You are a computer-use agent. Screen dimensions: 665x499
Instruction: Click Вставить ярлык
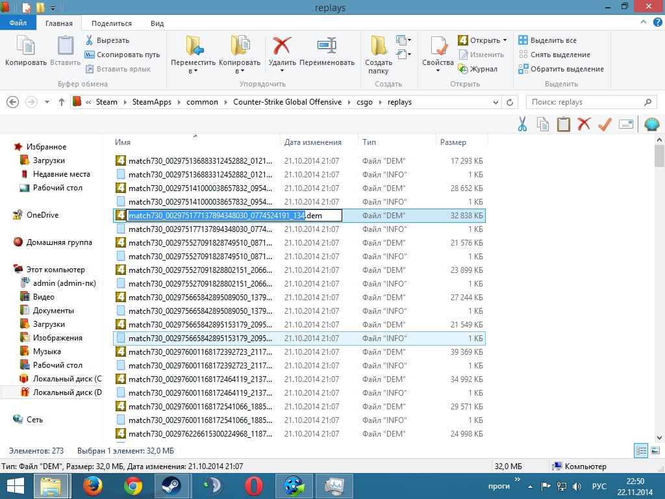pos(118,69)
